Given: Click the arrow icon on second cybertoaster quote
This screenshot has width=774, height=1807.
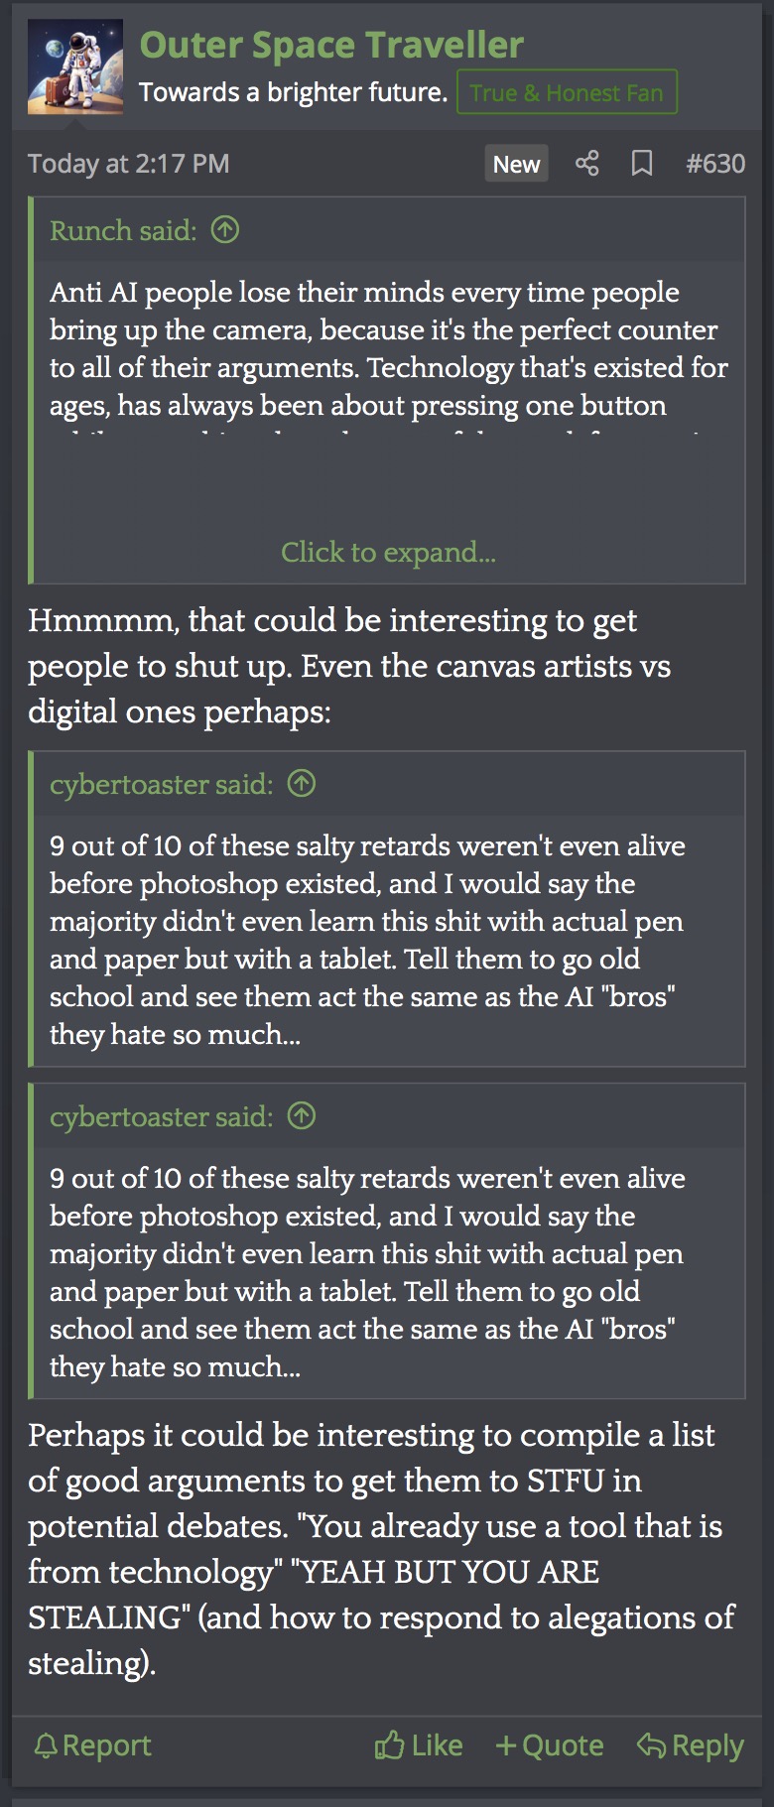Looking at the screenshot, I should (x=302, y=1116).
